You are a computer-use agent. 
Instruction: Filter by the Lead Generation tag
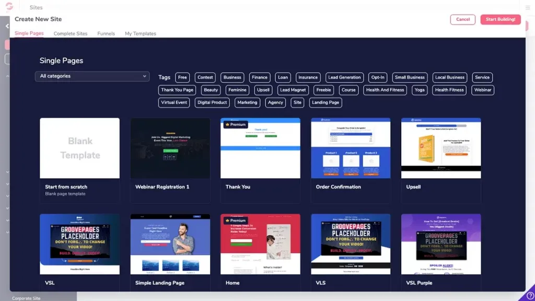(344, 77)
